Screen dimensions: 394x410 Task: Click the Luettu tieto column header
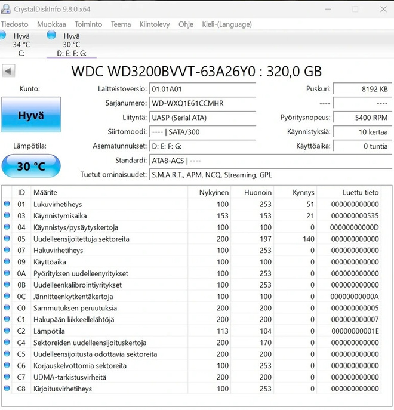(349, 192)
